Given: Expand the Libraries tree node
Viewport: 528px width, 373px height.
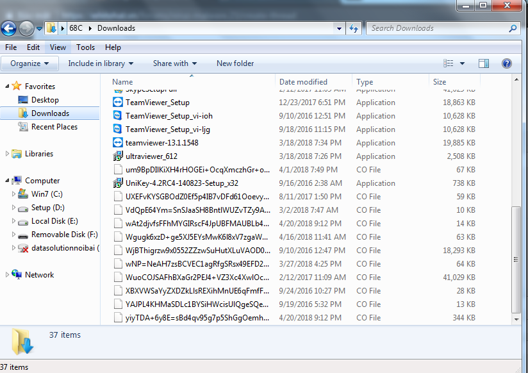Looking at the screenshot, I should pyautogui.click(x=7, y=154).
